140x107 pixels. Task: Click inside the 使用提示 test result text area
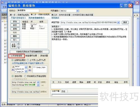90,52
